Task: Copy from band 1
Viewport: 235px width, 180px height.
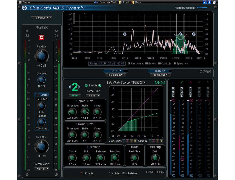Action: pos(124,141)
